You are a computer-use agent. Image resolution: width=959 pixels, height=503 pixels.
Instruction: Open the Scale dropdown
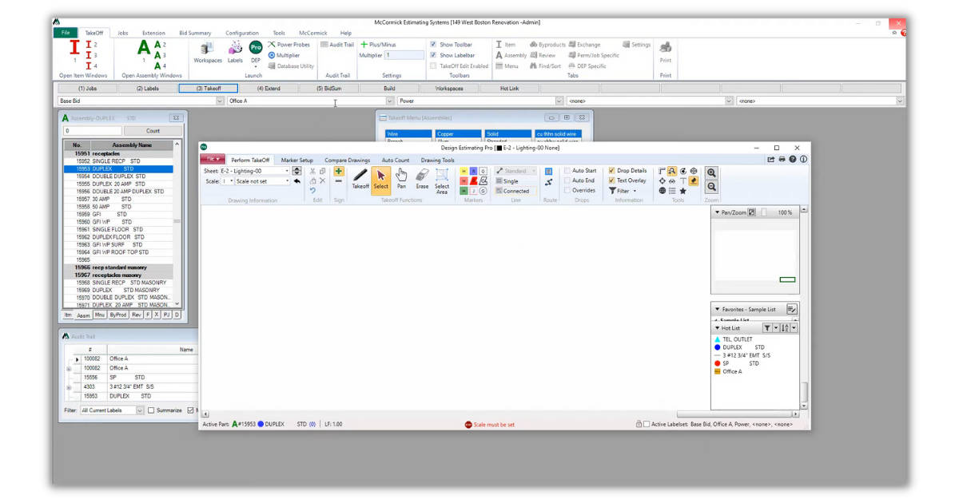click(x=287, y=180)
